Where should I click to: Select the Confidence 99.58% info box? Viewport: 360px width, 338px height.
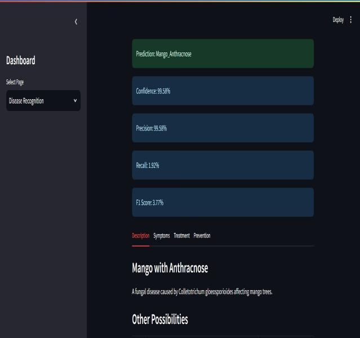(x=223, y=91)
